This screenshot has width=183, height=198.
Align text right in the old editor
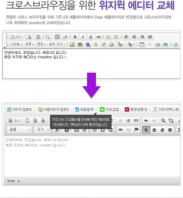click(x=142, y=37)
